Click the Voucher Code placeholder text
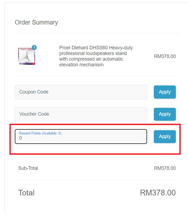This screenshot has height=214, width=188. point(34,114)
